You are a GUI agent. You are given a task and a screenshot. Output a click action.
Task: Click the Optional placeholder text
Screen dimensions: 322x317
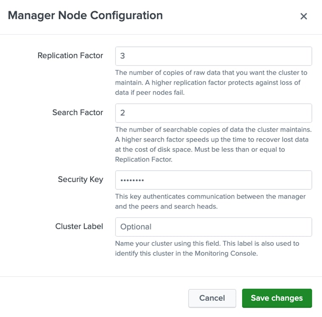click(x=136, y=227)
